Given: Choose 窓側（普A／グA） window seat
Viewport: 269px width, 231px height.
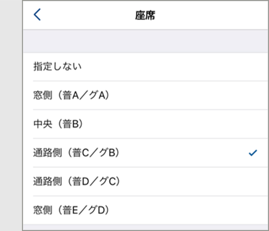Looking at the screenshot, I should pos(145,95).
